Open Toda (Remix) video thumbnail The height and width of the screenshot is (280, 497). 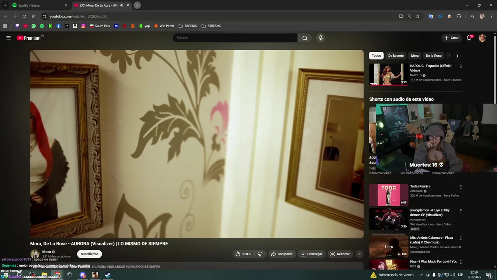[x=389, y=195]
